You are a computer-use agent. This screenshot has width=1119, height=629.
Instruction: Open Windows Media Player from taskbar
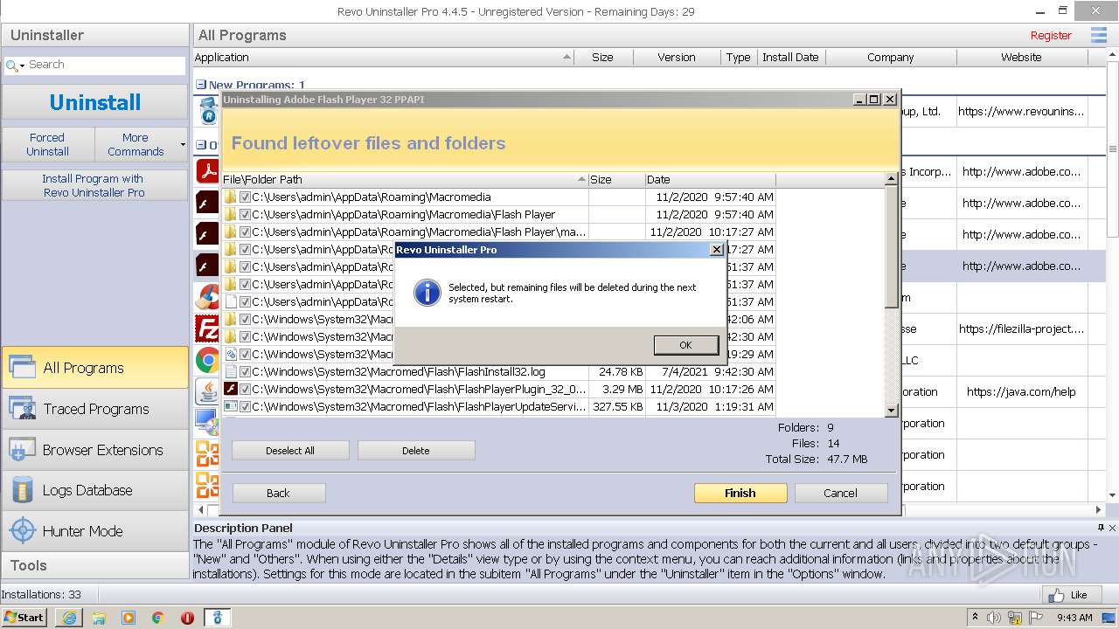click(129, 618)
